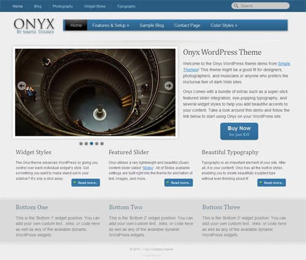Viewport: 306px width, 260px height.
Task: Select the first slider pagination dot
Action: 81,143
